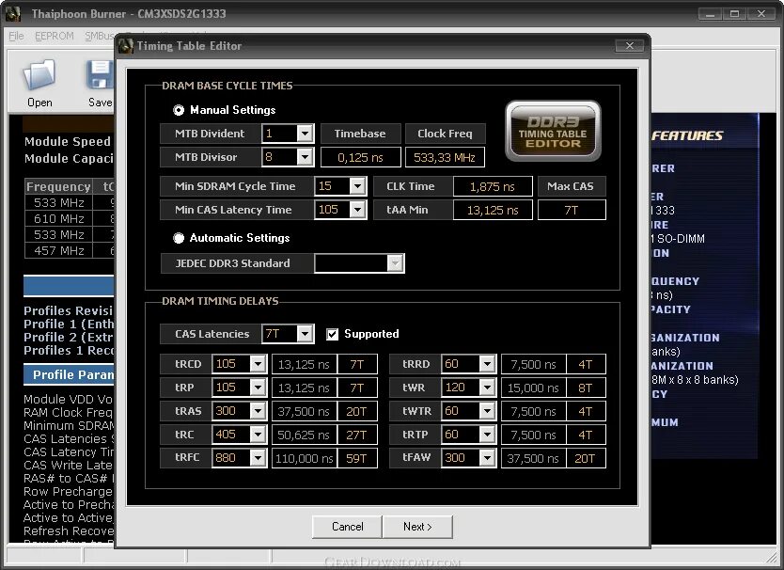Click the tAA Min value 13,125 ns
The image size is (784, 570).
click(493, 210)
